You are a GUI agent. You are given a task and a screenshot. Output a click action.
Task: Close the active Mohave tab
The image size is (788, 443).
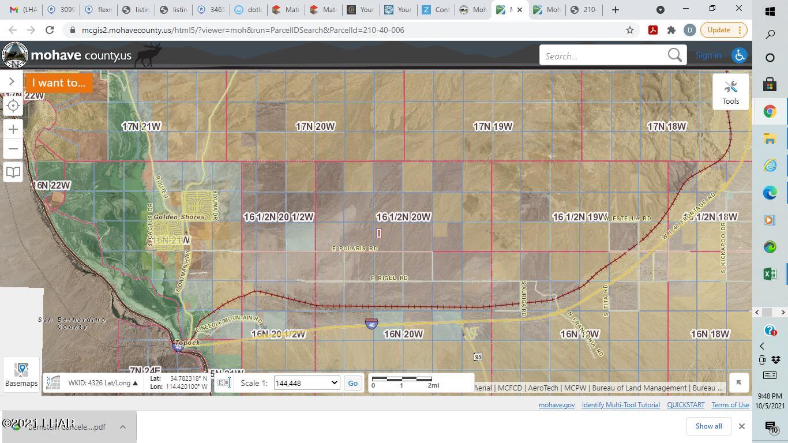coord(520,10)
